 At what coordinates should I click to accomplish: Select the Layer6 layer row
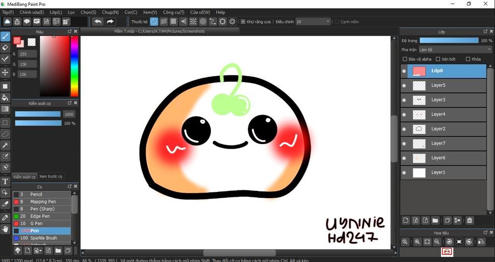[444, 158]
